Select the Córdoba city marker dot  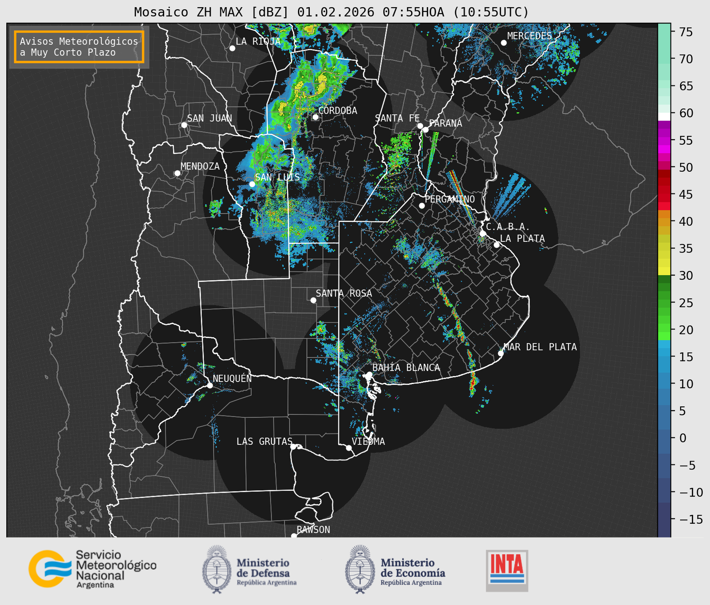(x=315, y=117)
